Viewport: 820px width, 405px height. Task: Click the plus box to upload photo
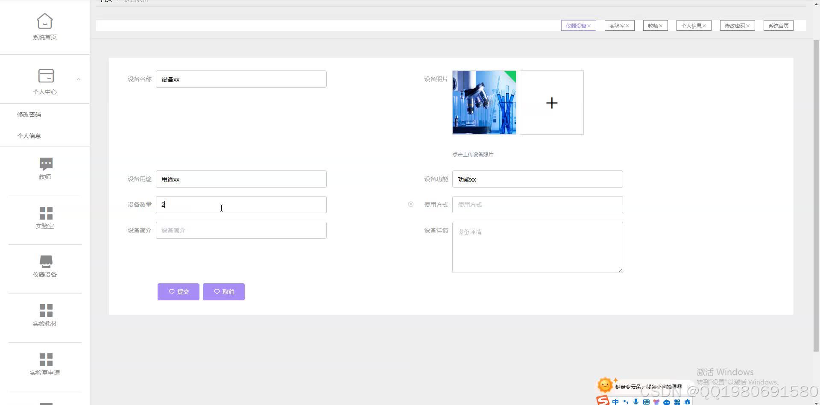[551, 103]
